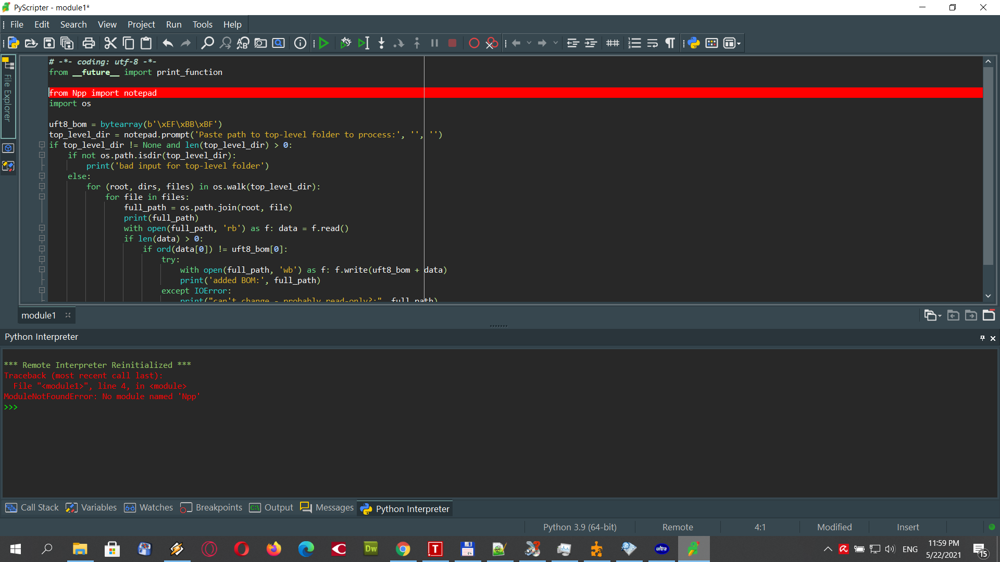Pause the running script
1000x562 pixels.
point(434,43)
